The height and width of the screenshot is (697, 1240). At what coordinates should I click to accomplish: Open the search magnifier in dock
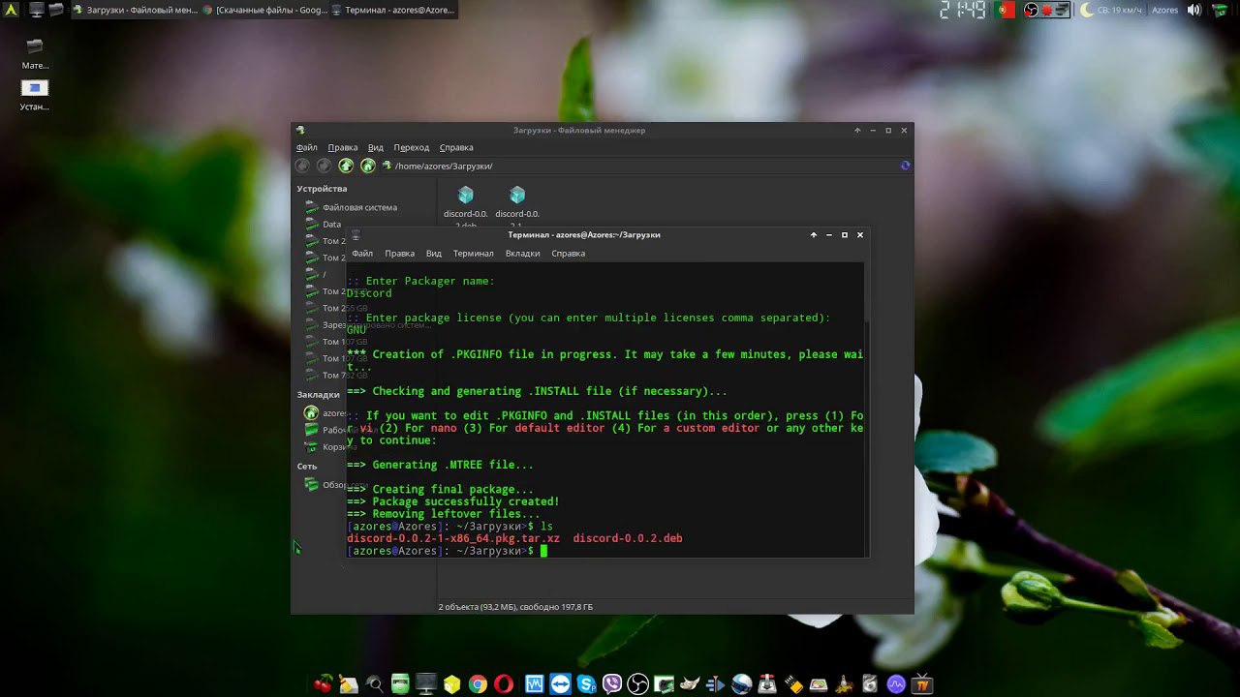(x=375, y=684)
